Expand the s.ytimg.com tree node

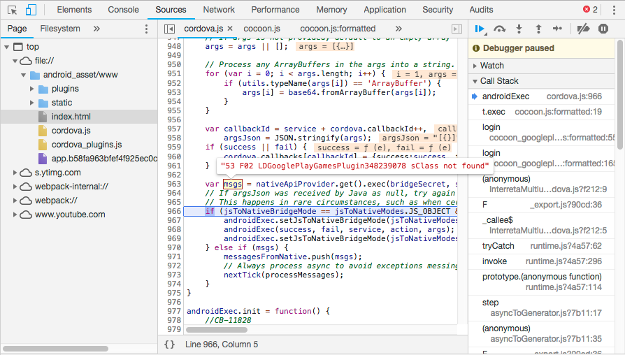coord(16,173)
